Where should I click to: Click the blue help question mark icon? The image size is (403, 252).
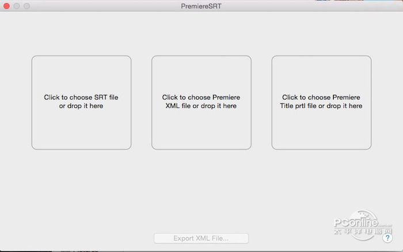pyautogui.click(x=387, y=238)
